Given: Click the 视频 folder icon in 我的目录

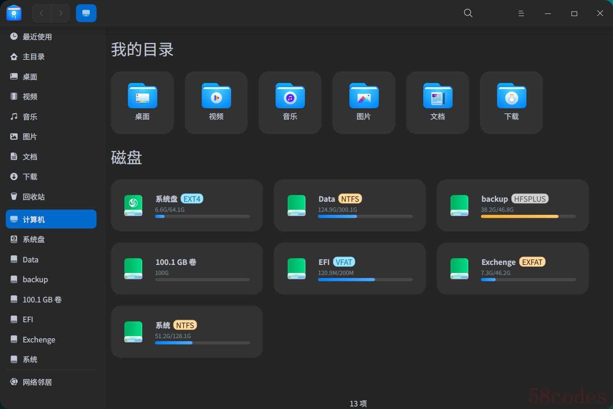Looking at the screenshot, I should (x=216, y=96).
